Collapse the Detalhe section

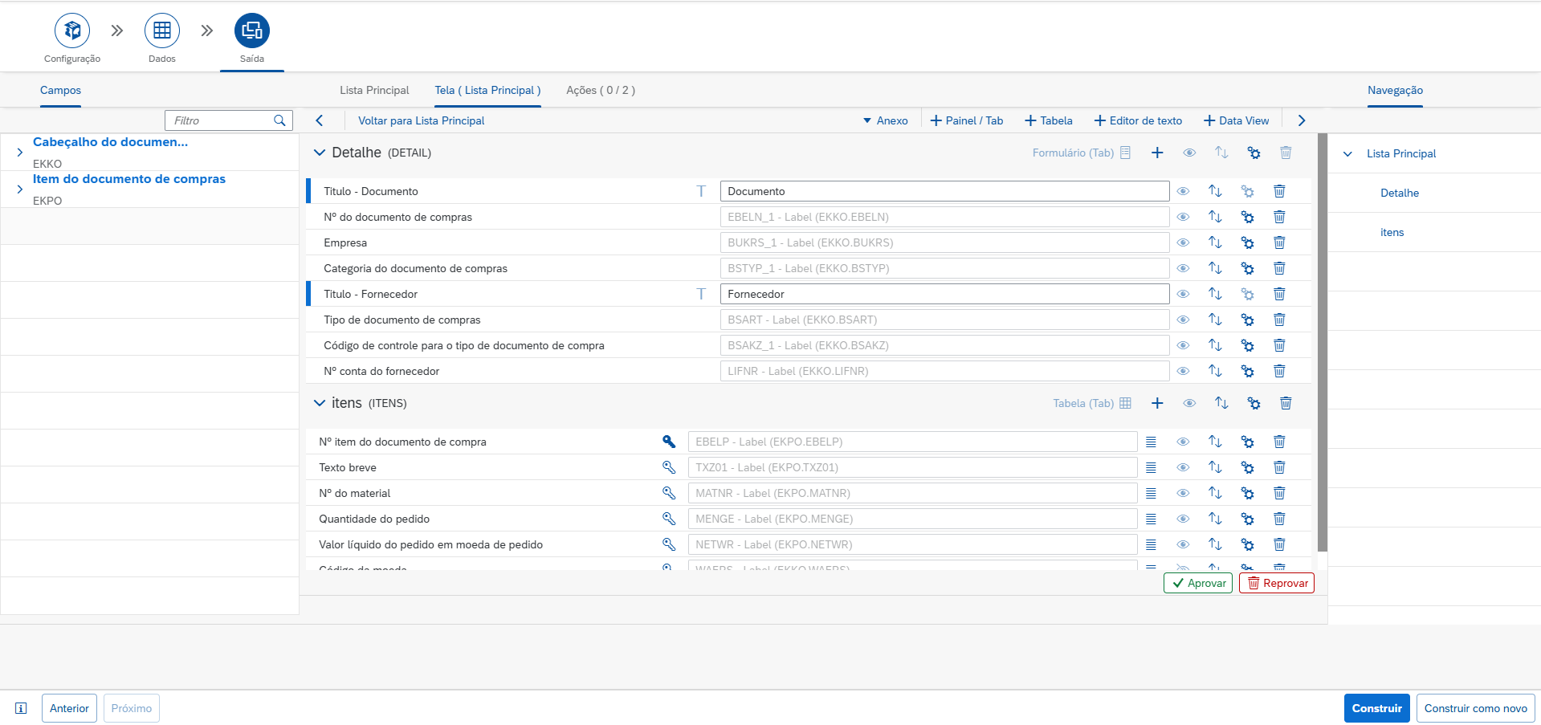point(319,153)
